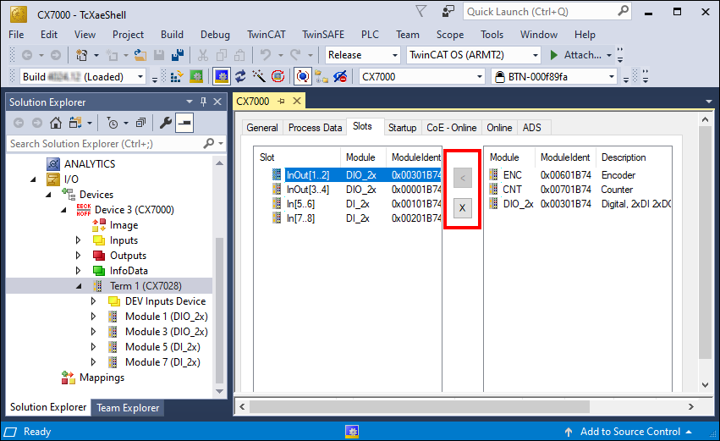This screenshot has height=441, width=720.
Task: Expand the Inputs node
Action: (x=78, y=240)
